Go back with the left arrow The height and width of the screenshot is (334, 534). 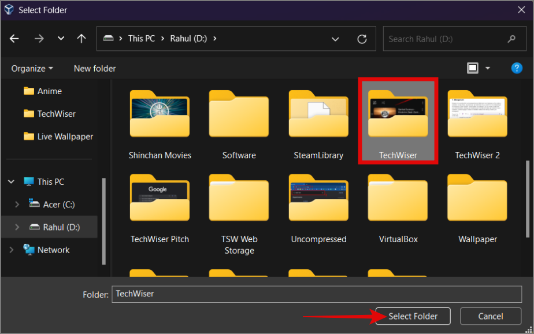[14, 39]
